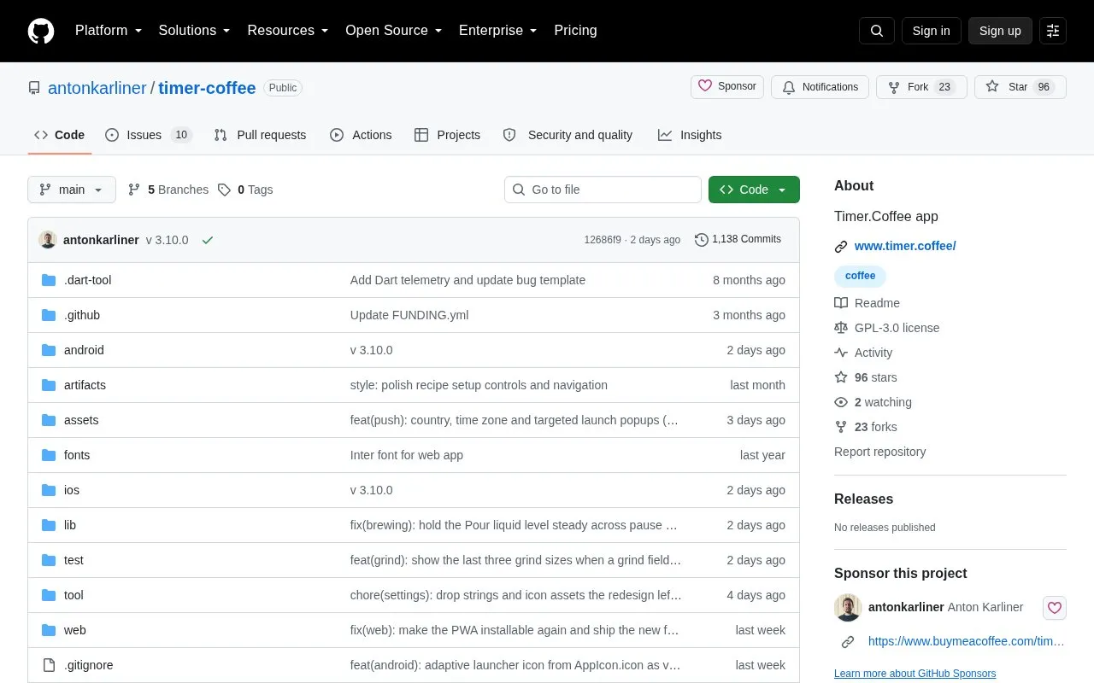This screenshot has width=1094, height=683.
Task: Open the android folder
Action: (x=84, y=350)
